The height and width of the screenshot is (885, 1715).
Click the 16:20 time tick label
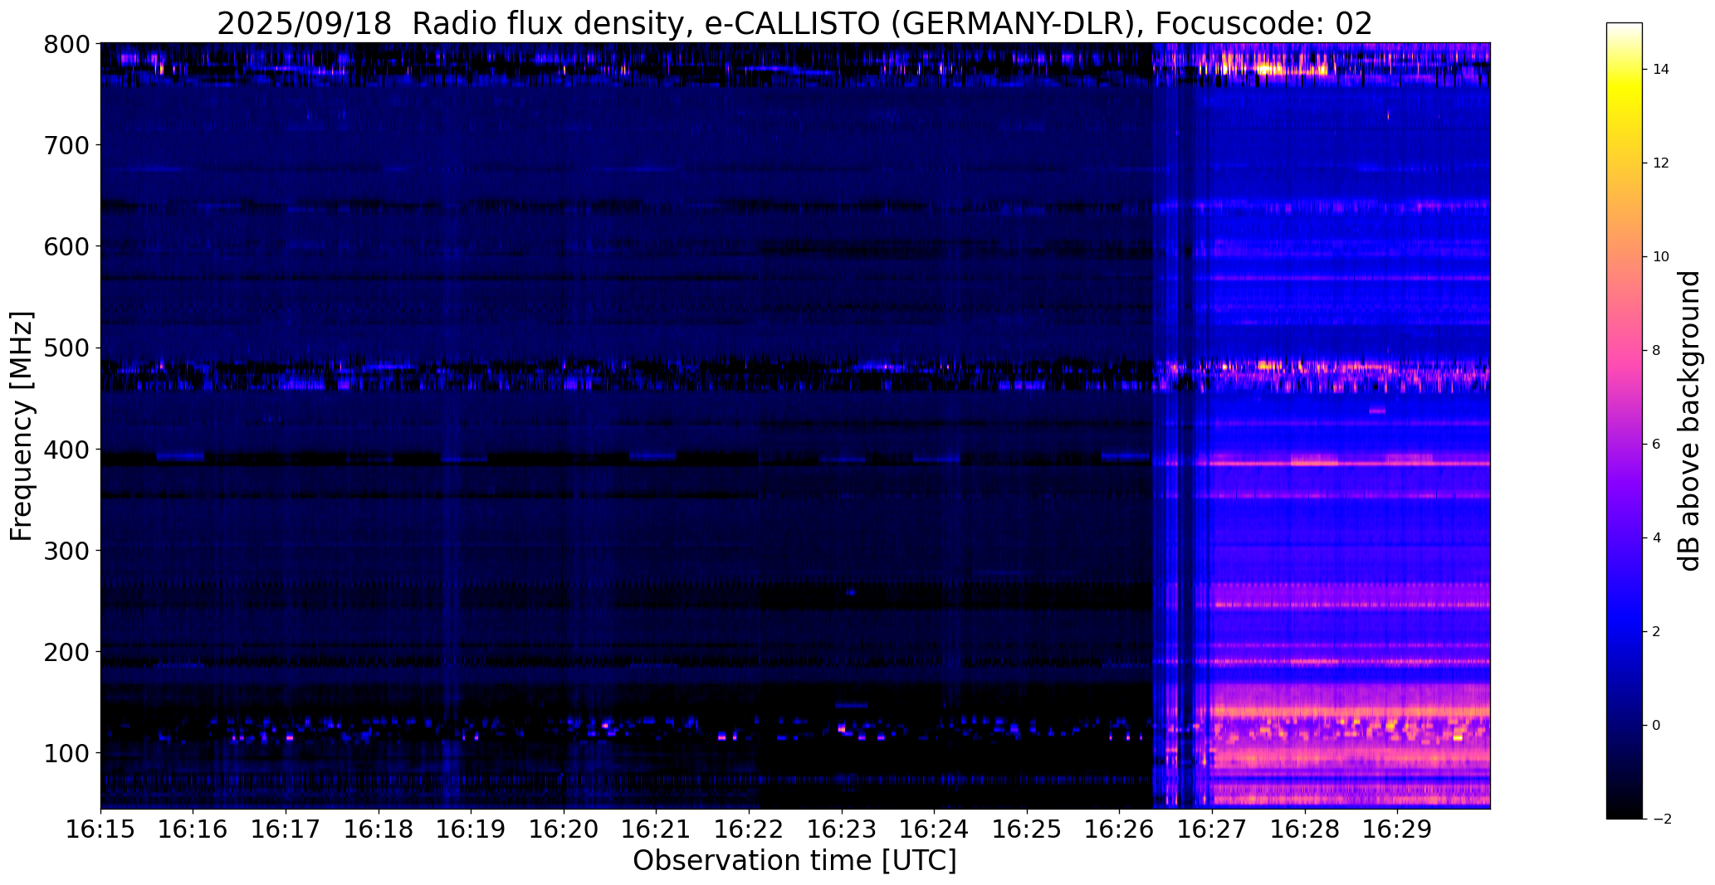[x=564, y=829]
